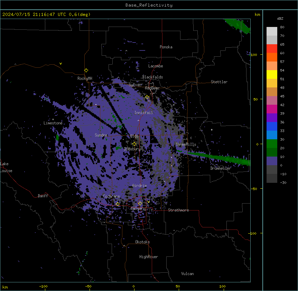Viewport: 298px width, 291px height.
Task: Click the yellow V marker northeast of Calgary
Action: tap(148, 202)
